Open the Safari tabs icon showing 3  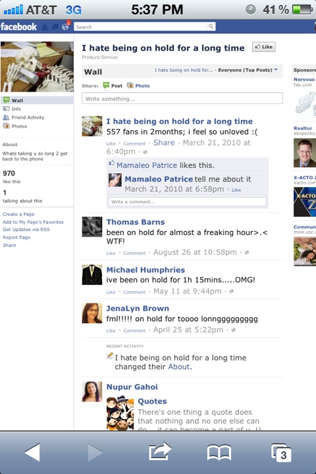pyautogui.click(x=281, y=452)
